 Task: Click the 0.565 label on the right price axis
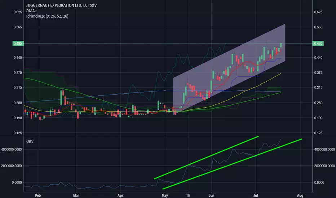[x=318, y=27]
